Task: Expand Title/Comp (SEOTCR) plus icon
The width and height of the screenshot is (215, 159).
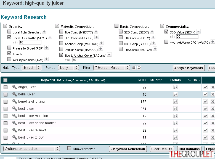Action: tap(155, 49)
